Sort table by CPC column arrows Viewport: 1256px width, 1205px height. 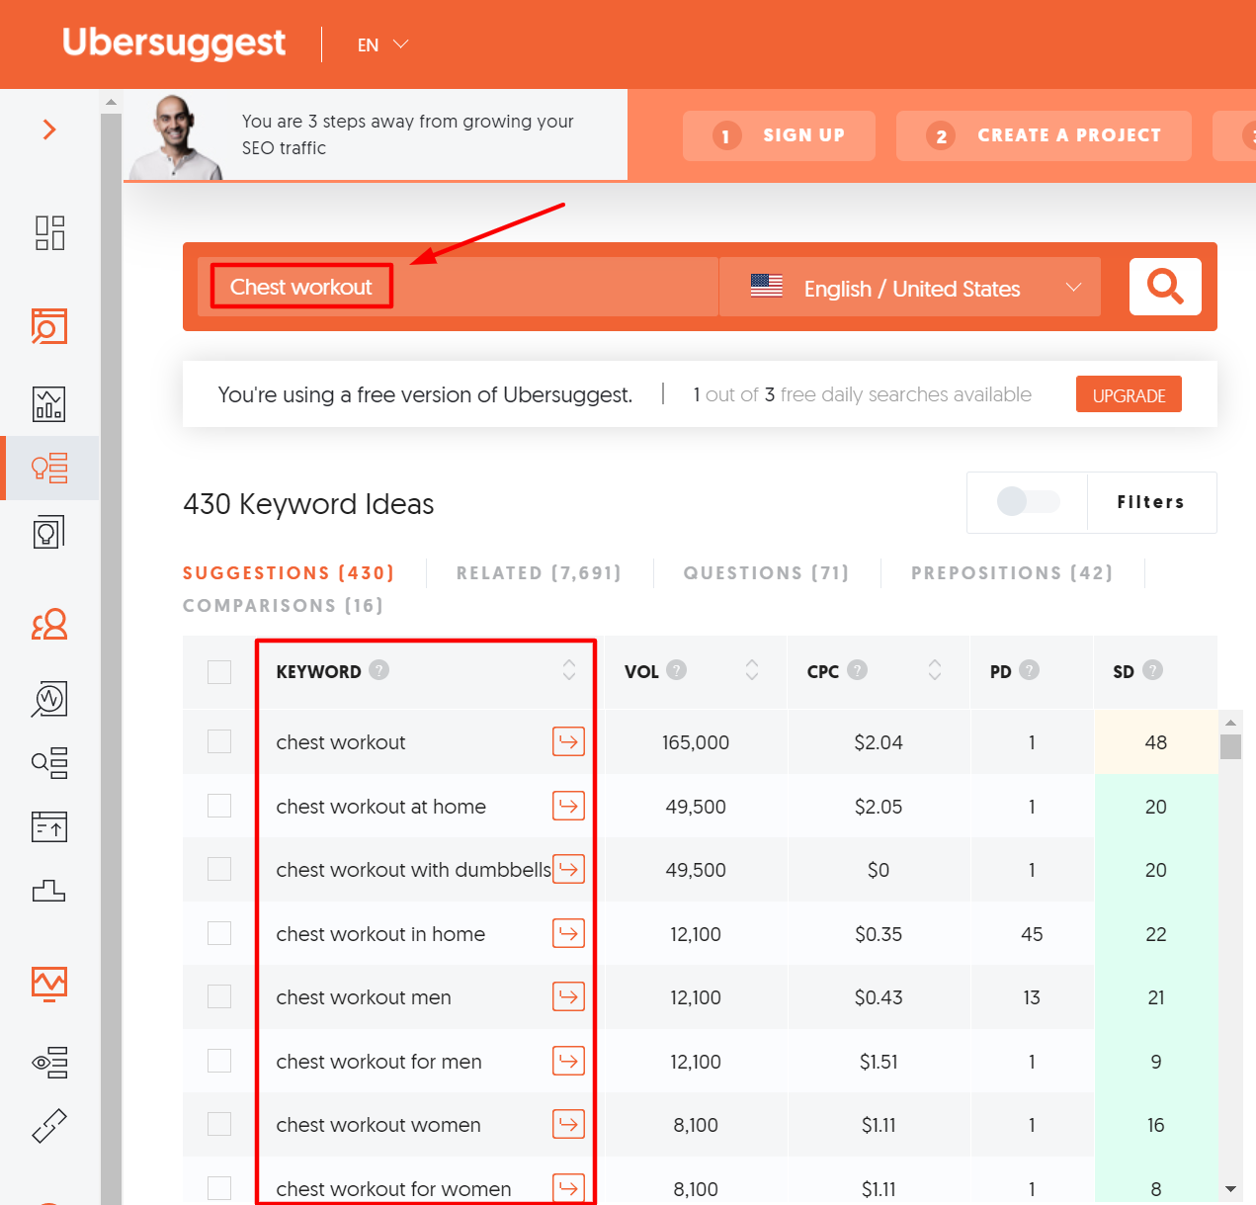point(935,670)
